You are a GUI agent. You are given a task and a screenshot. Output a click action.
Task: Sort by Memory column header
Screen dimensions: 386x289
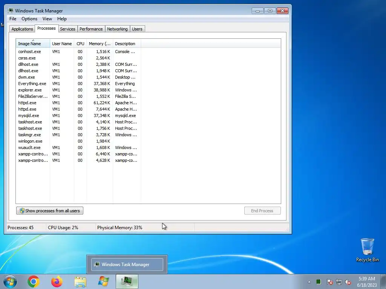tap(100, 44)
